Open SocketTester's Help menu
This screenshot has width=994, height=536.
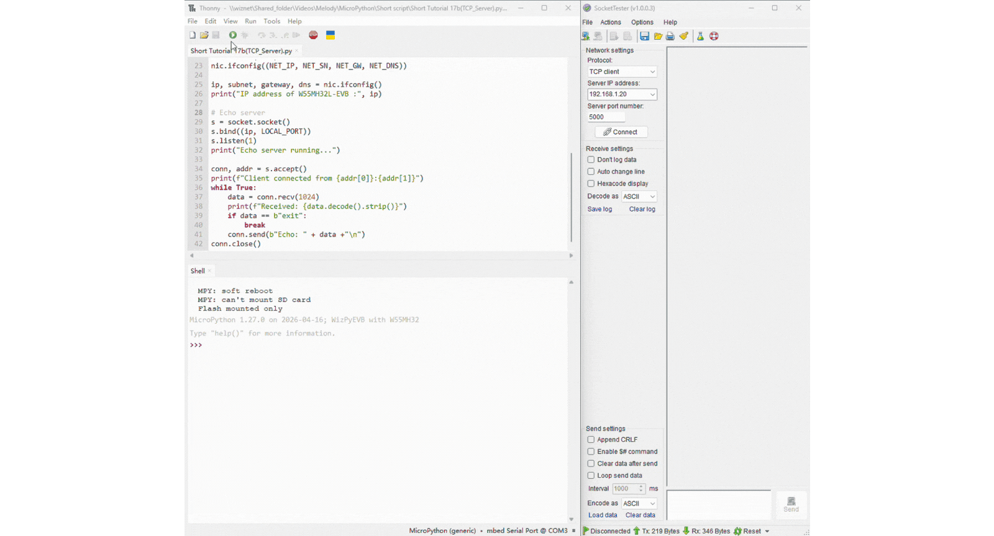[670, 22]
